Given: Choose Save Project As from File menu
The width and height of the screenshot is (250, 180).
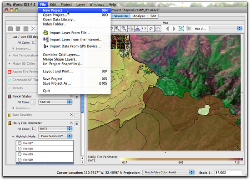Looking at the screenshot, I should 57,83.
